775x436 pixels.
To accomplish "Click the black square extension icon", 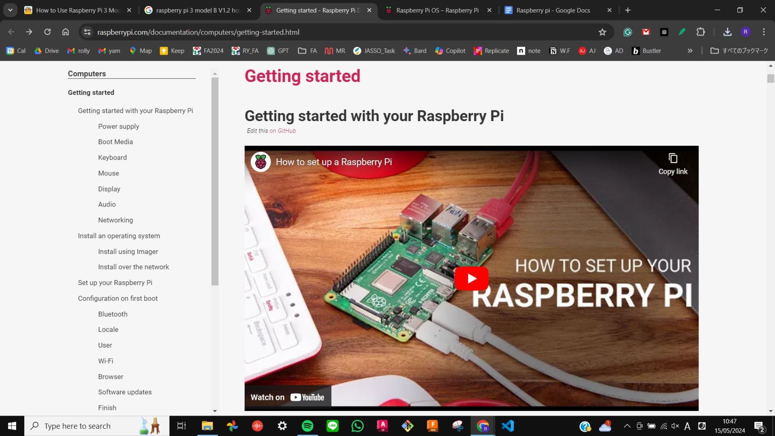I will coord(664,32).
